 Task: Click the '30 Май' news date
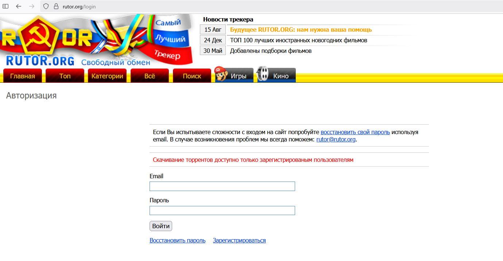click(x=213, y=51)
